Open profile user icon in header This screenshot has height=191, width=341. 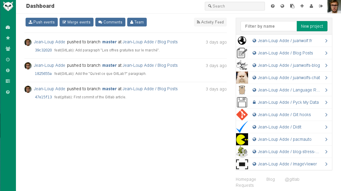point(311,6)
